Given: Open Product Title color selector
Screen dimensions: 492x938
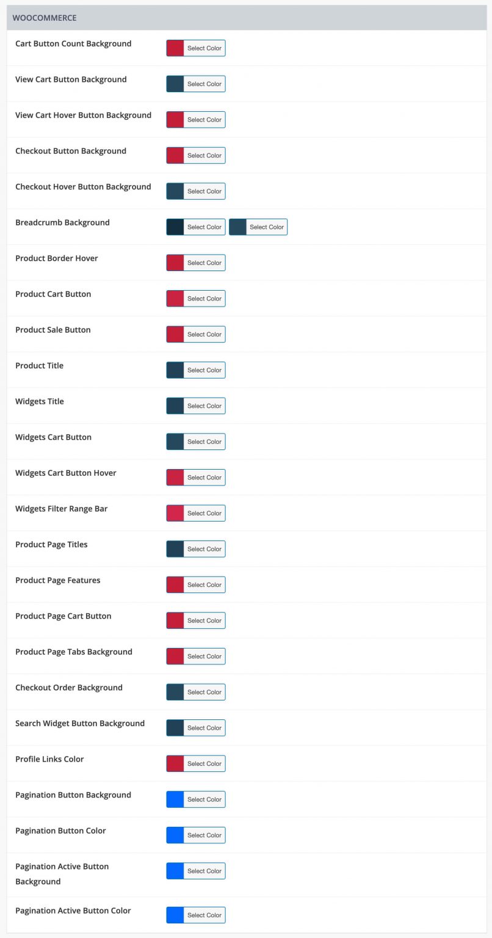Looking at the screenshot, I should click(x=195, y=370).
